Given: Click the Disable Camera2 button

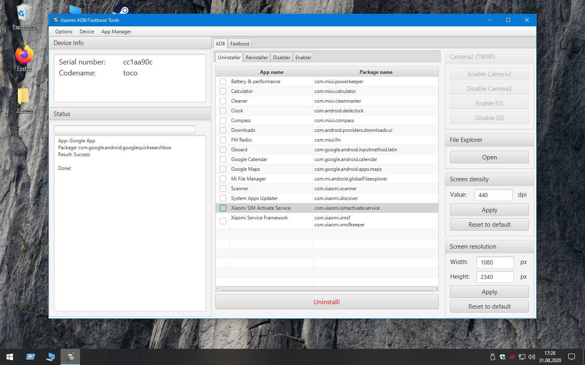Looking at the screenshot, I should click(x=489, y=89).
